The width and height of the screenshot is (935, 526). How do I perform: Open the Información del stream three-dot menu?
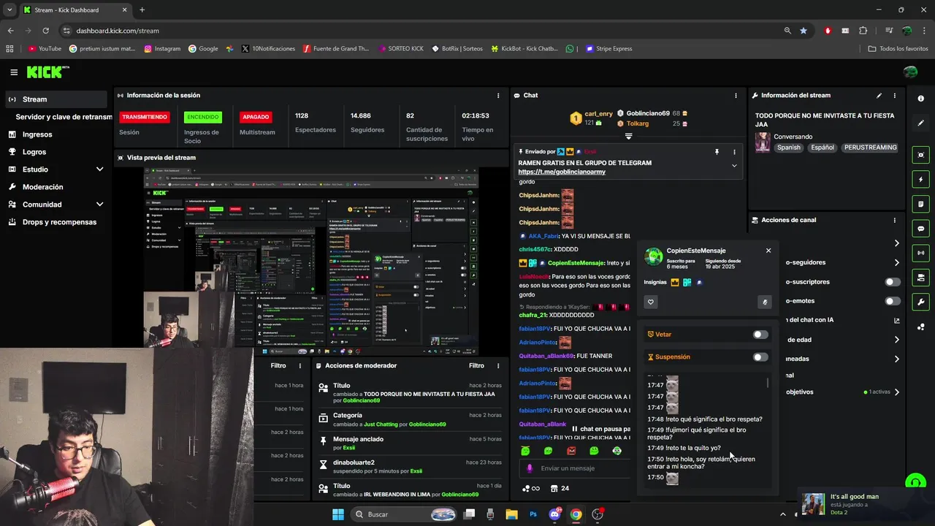894,96
